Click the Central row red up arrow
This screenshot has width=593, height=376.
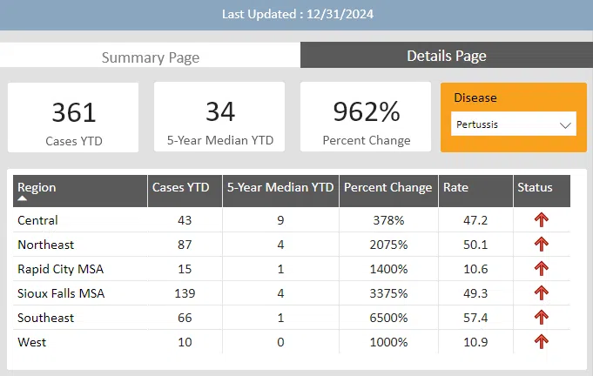[542, 220]
